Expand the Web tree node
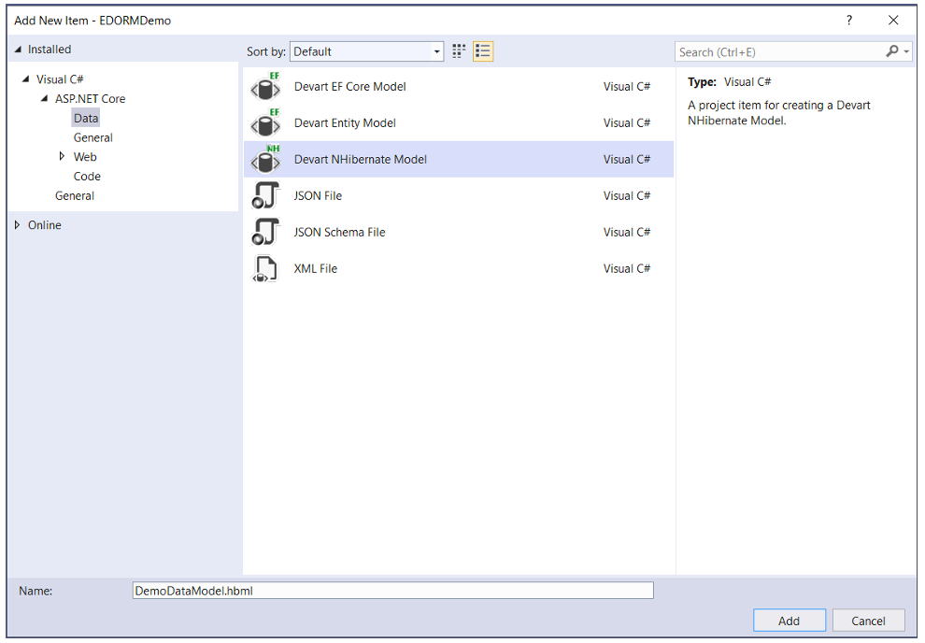925x643 pixels. pos(63,157)
